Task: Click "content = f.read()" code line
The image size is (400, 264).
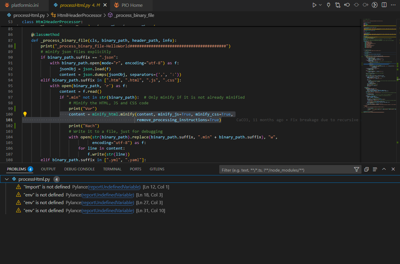Action: [80, 92]
